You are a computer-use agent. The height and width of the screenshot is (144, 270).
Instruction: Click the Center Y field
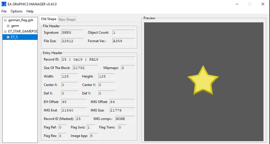[107, 85]
